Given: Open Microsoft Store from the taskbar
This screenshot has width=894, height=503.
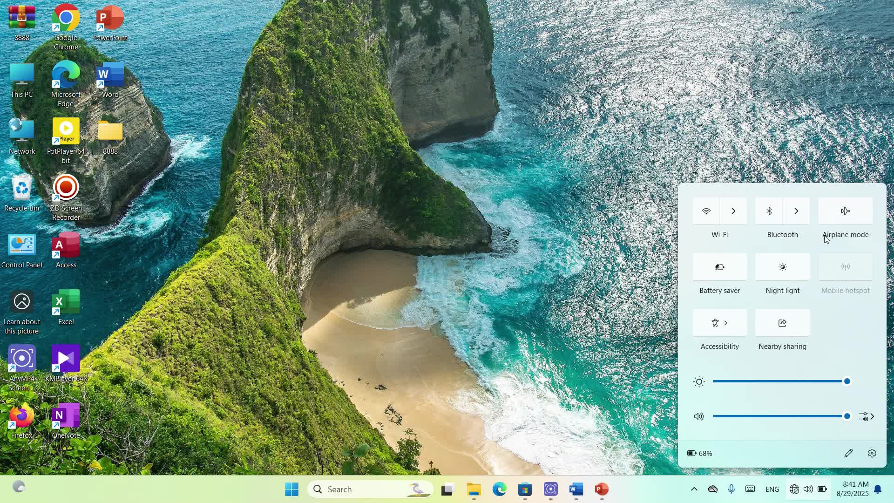Looking at the screenshot, I should (525, 489).
